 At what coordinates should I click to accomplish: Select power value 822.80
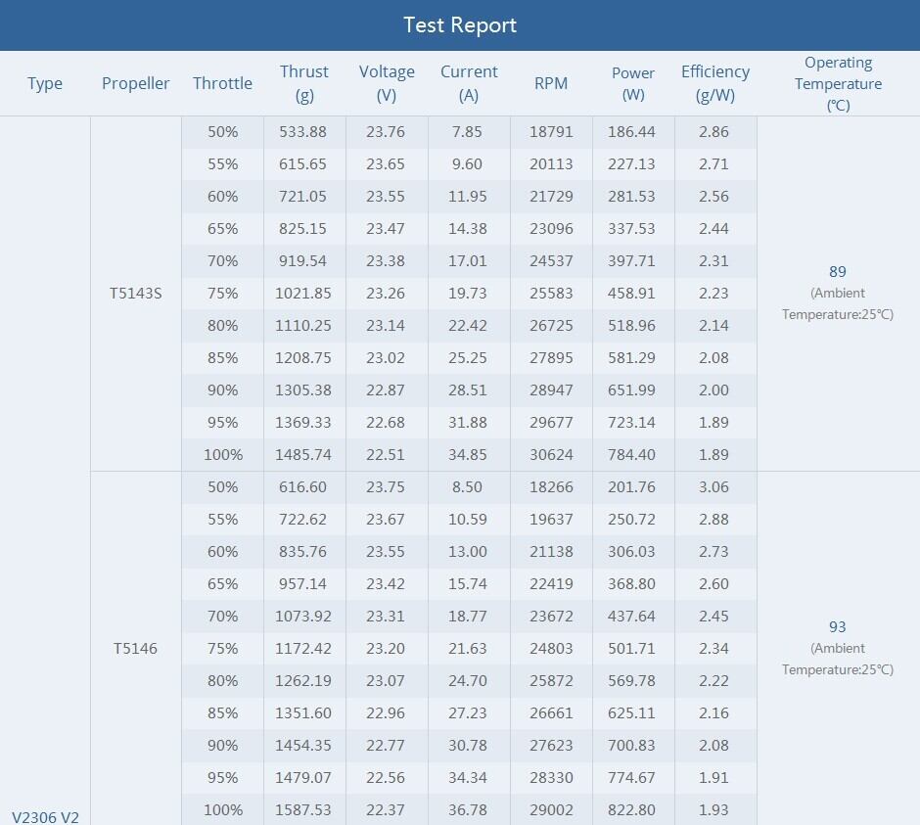[x=633, y=810]
